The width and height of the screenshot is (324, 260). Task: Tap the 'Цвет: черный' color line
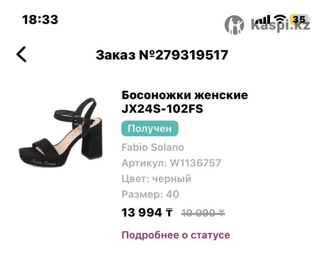click(x=156, y=179)
